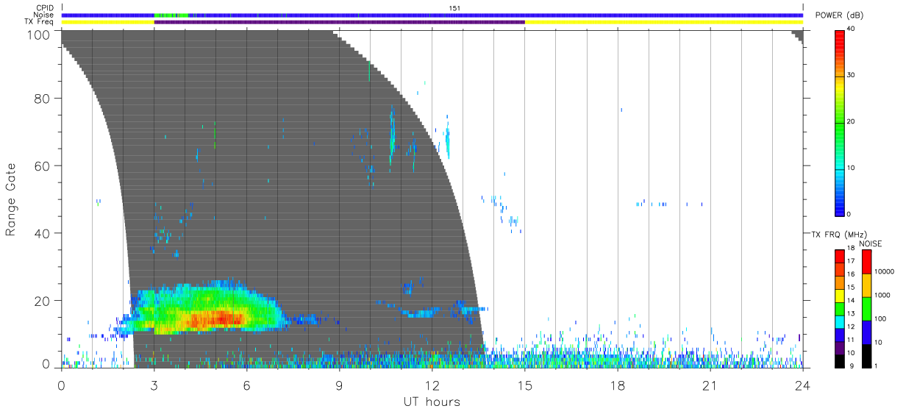The image size is (903, 417).
Task: Click the 'POWER (dB)' colorbar title
Action: point(839,15)
